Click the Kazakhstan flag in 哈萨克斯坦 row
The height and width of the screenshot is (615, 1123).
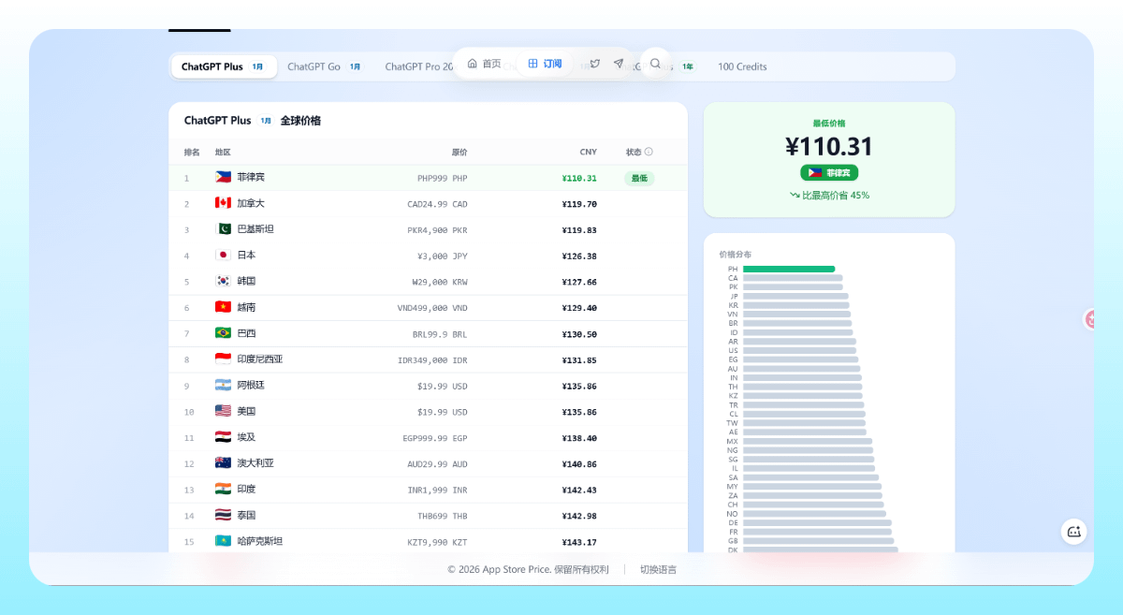[223, 541]
